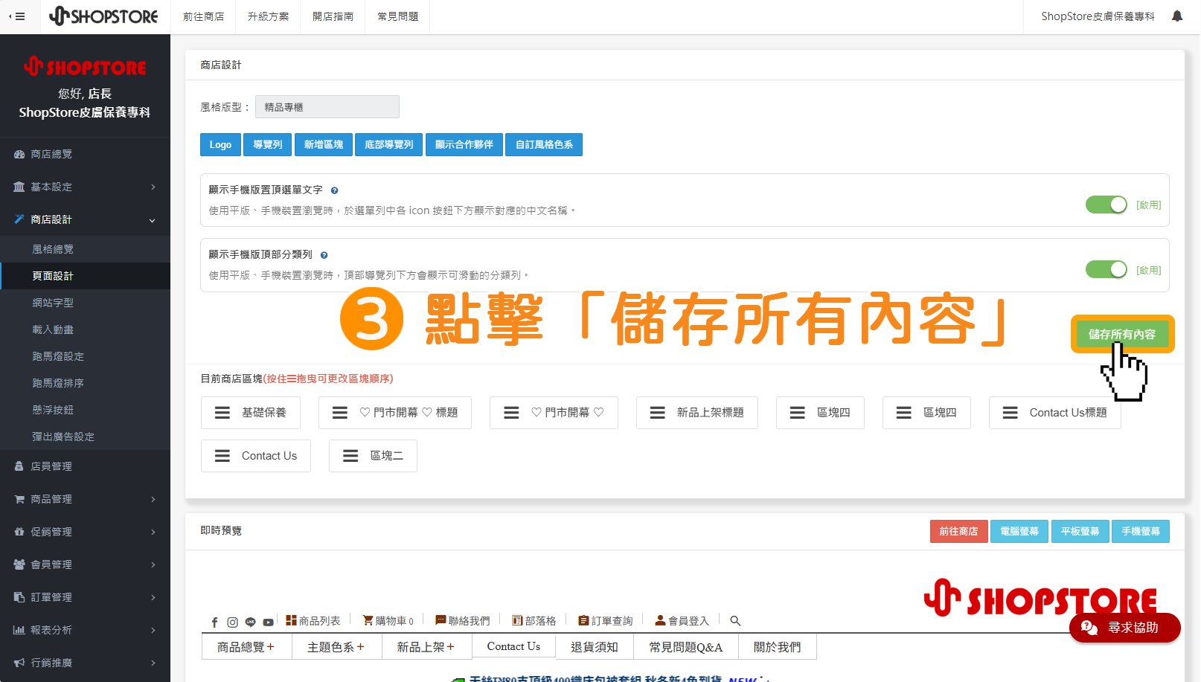The image size is (1201, 682).
Task: Click the 自訂風格色系 button
Action: click(544, 144)
